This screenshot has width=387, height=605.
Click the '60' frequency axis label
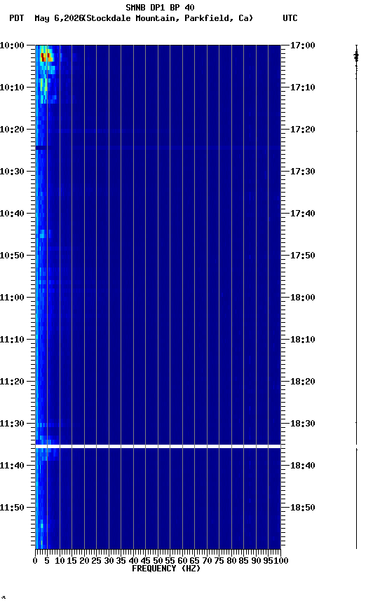[182, 562]
